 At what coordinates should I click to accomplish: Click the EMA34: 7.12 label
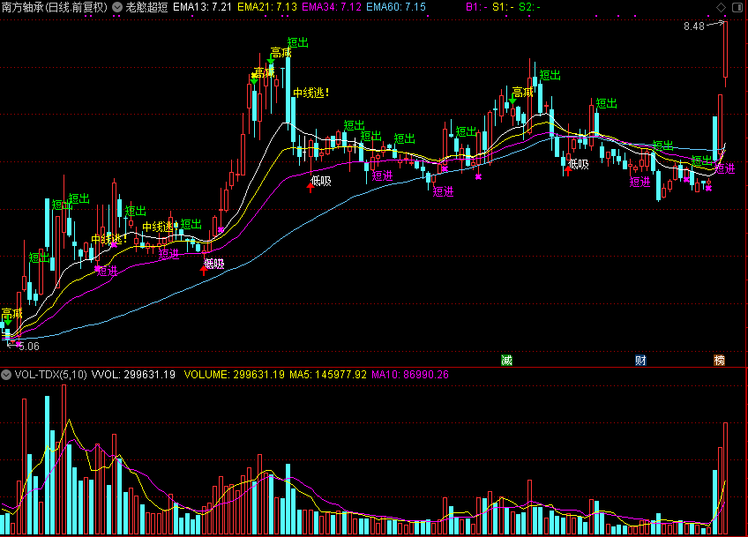[332, 7]
